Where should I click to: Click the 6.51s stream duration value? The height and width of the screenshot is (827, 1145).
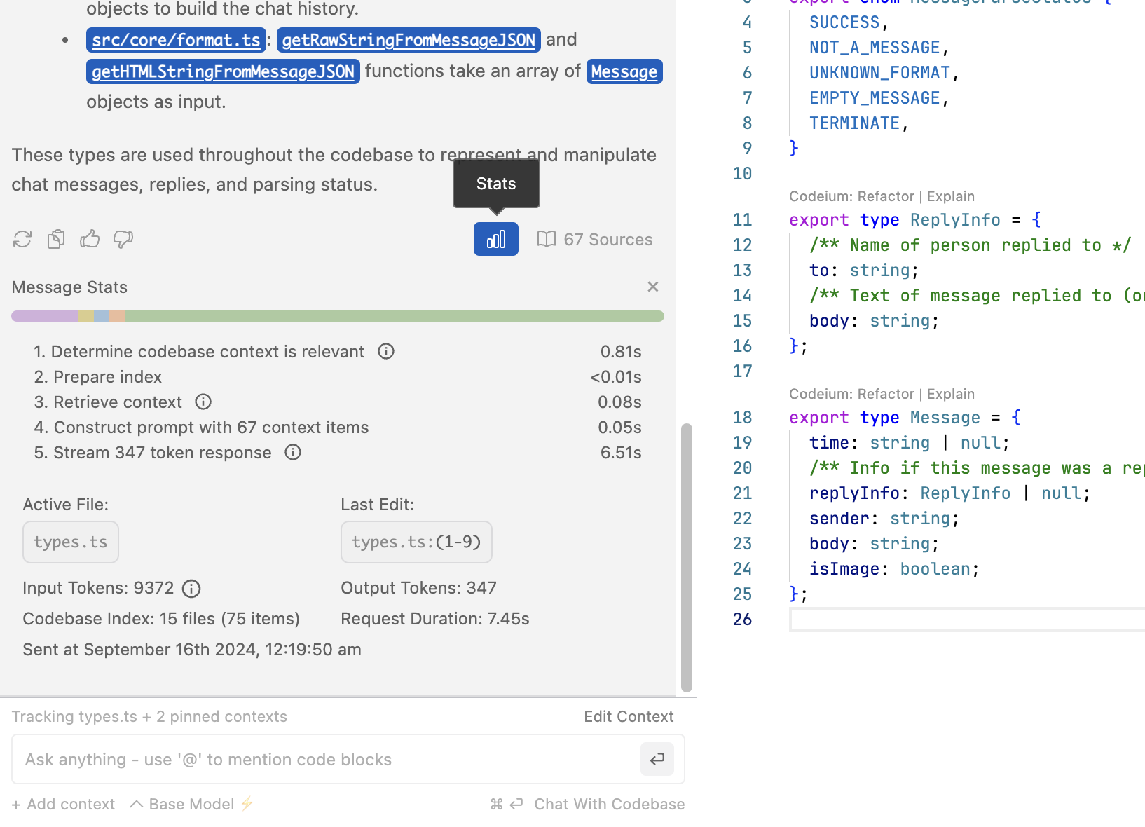click(x=621, y=452)
